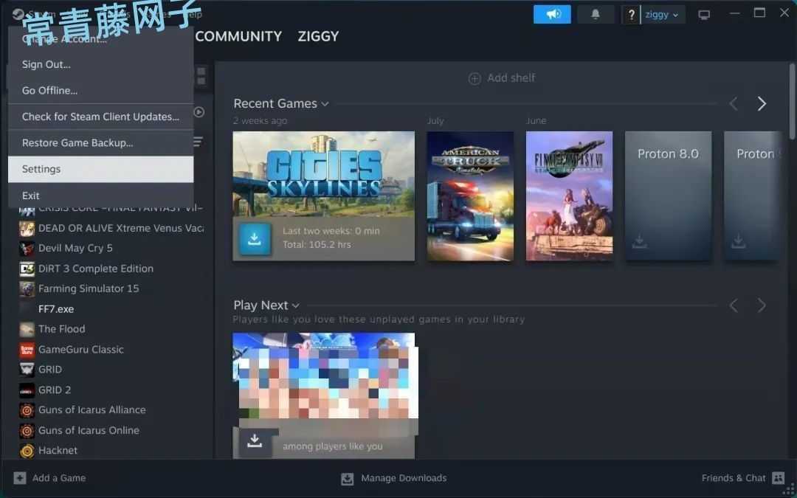Select FF7.exe in game list

pyautogui.click(x=56, y=309)
